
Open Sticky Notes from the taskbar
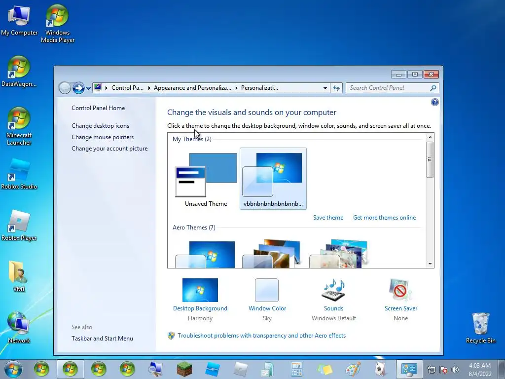tap(325, 369)
